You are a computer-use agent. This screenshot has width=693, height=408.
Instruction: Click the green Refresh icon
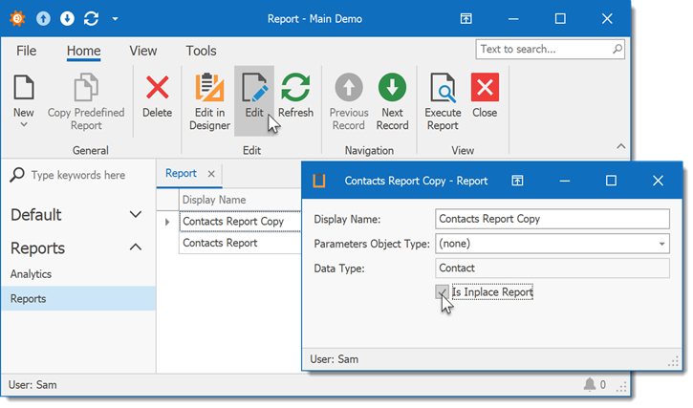[x=295, y=87]
